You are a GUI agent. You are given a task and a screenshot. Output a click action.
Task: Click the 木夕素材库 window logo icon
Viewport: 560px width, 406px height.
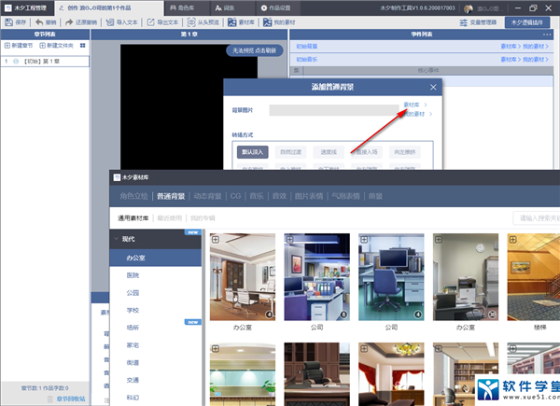117,177
